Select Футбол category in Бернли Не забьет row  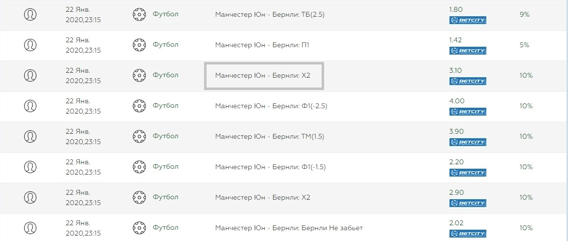coord(165,228)
